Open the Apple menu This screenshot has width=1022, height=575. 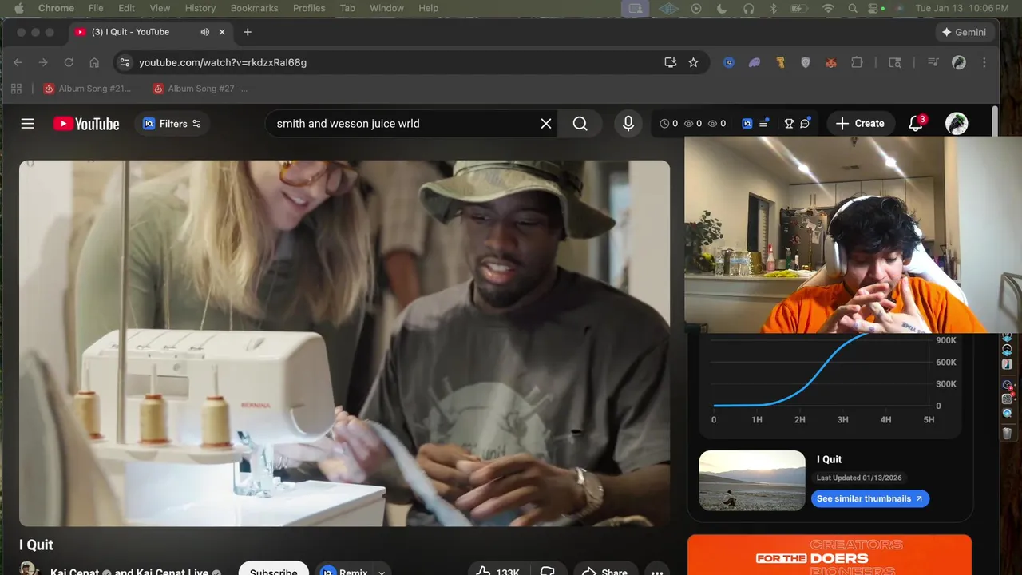point(18,8)
